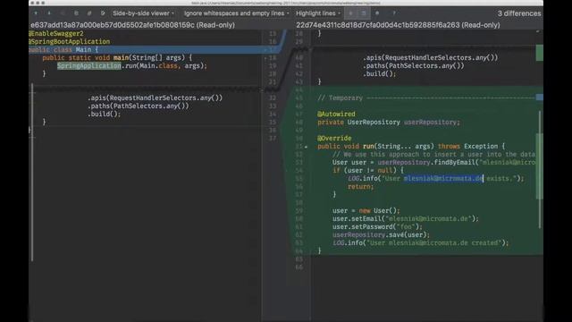This screenshot has width=572, height=322.
Task: Click the userRepository.save(user); line
Action: point(381,234)
